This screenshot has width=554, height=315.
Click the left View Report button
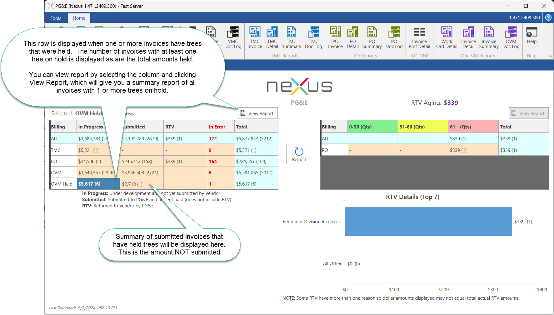[x=258, y=114]
